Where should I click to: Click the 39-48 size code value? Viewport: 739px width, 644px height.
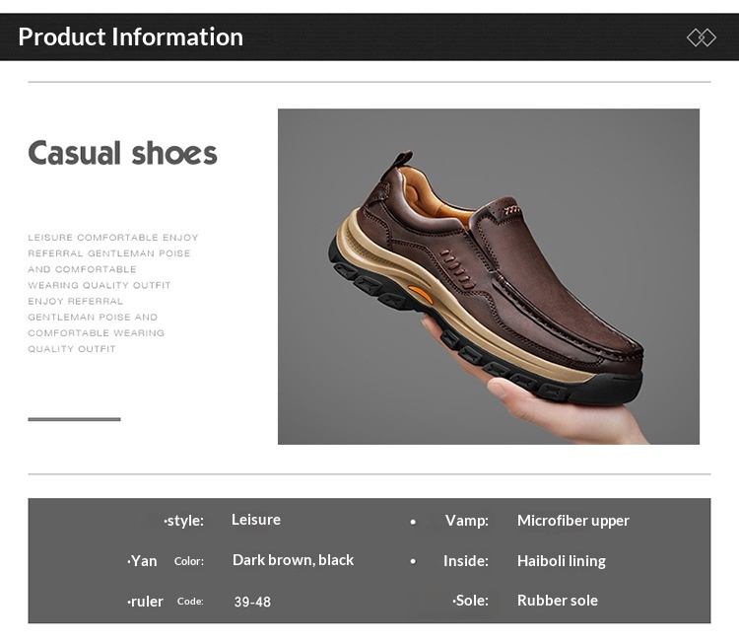(252, 602)
